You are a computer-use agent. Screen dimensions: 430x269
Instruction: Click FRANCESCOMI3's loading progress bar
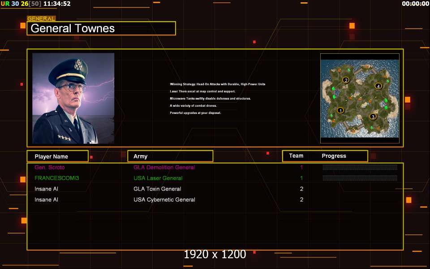coord(360,178)
